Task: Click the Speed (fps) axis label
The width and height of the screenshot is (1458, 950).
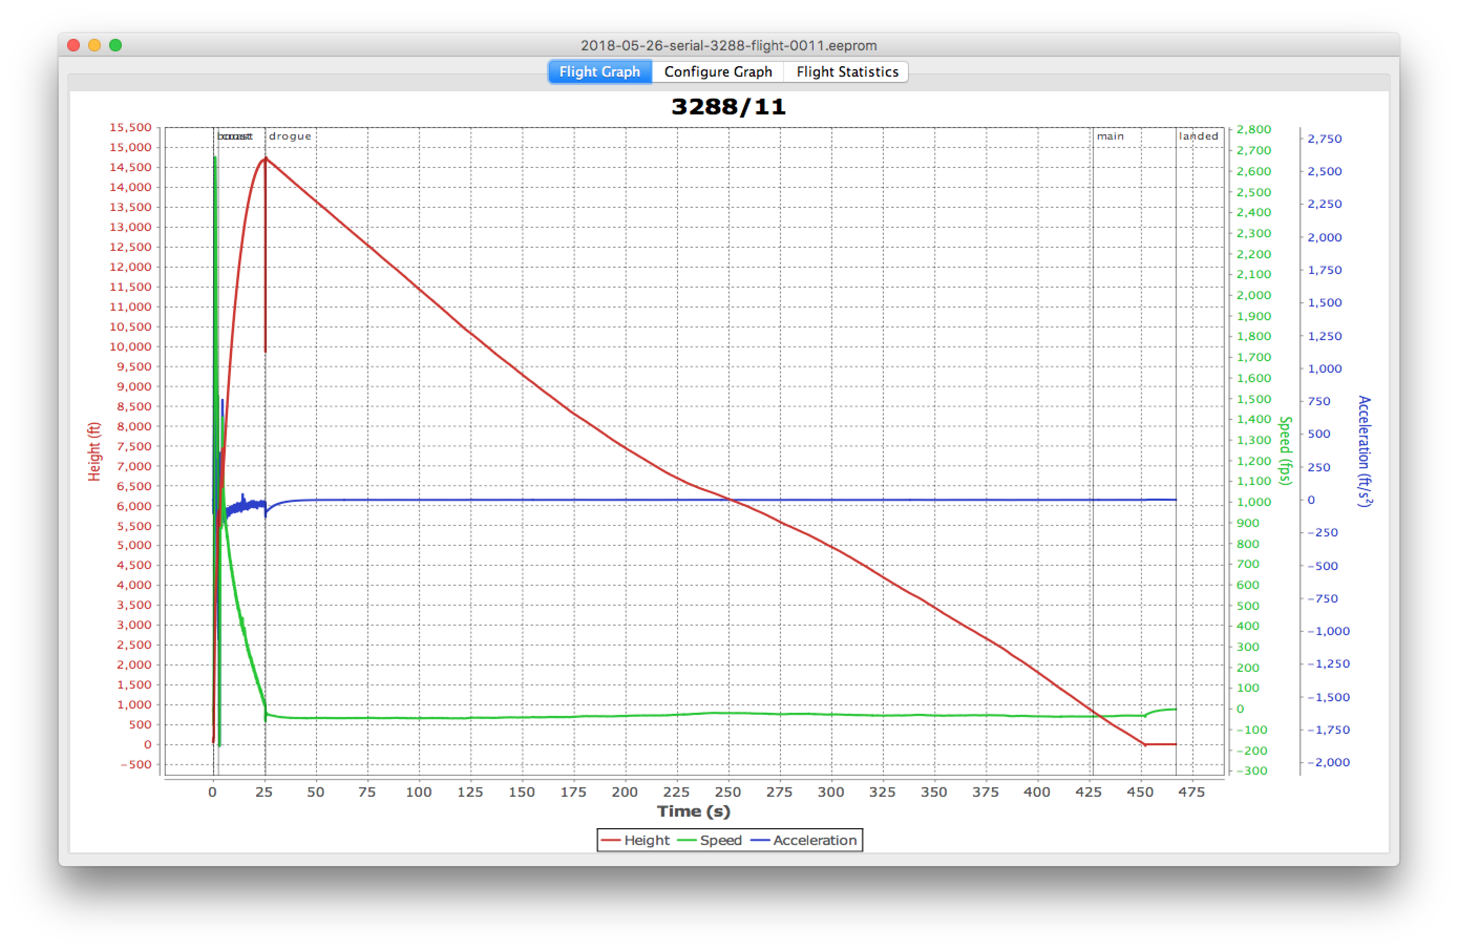Action: pos(1285,450)
